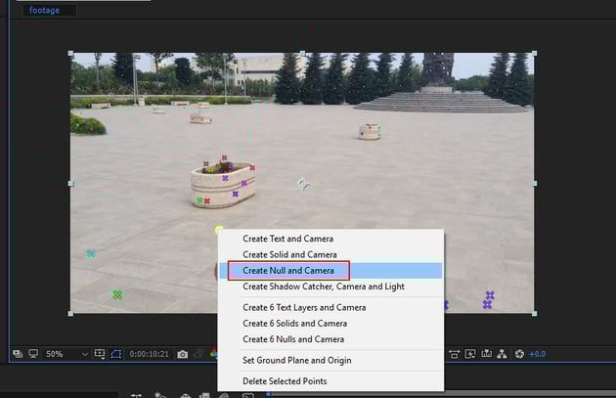Open the Fast Previews lightning icon
616x398 pixels.
[x=470, y=354]
